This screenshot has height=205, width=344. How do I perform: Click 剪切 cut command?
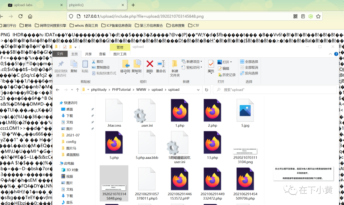[x=97, y=62]
